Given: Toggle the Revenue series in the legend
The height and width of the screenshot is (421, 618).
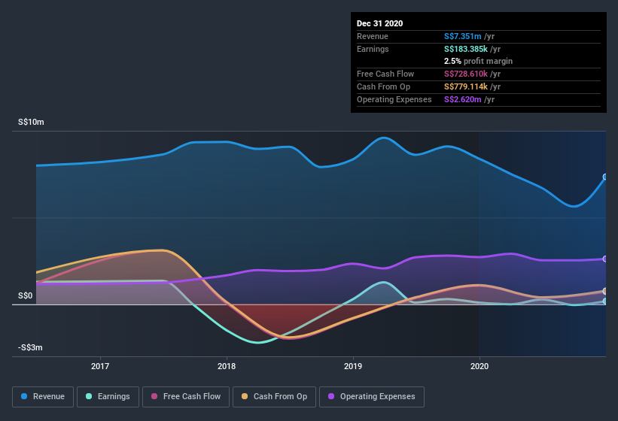Looking at the screenshot, I should [x=44, y=396].
